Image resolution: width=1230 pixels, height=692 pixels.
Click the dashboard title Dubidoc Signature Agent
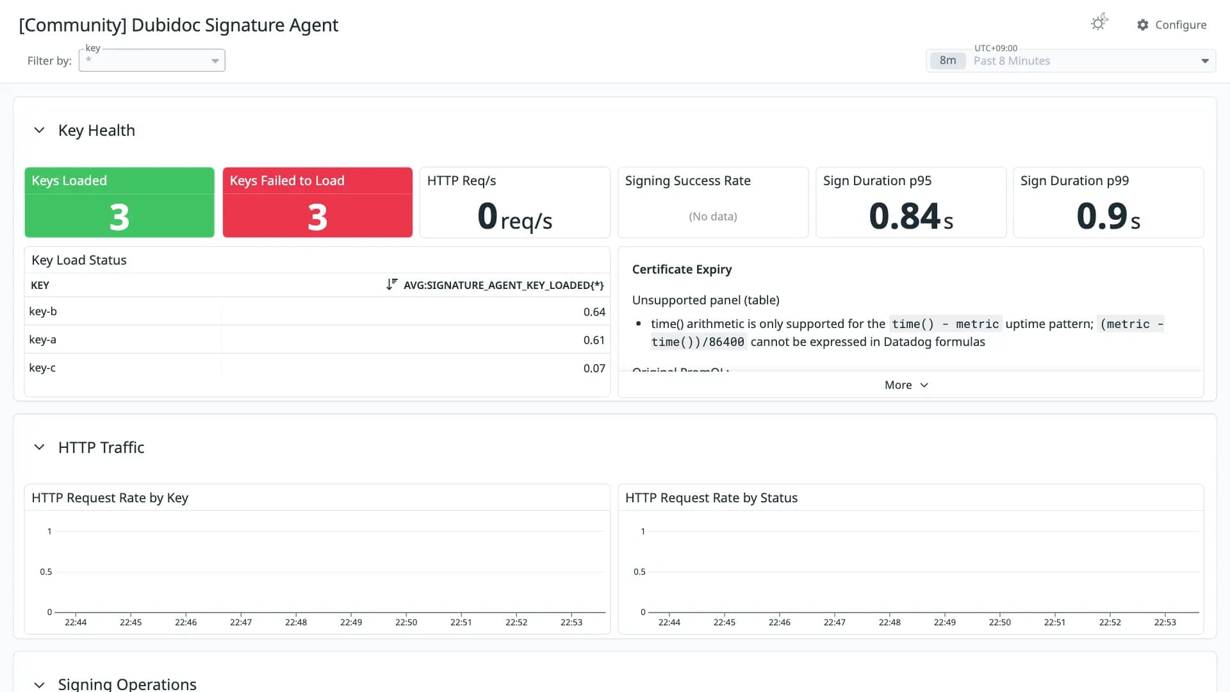(x=178, y=25)
